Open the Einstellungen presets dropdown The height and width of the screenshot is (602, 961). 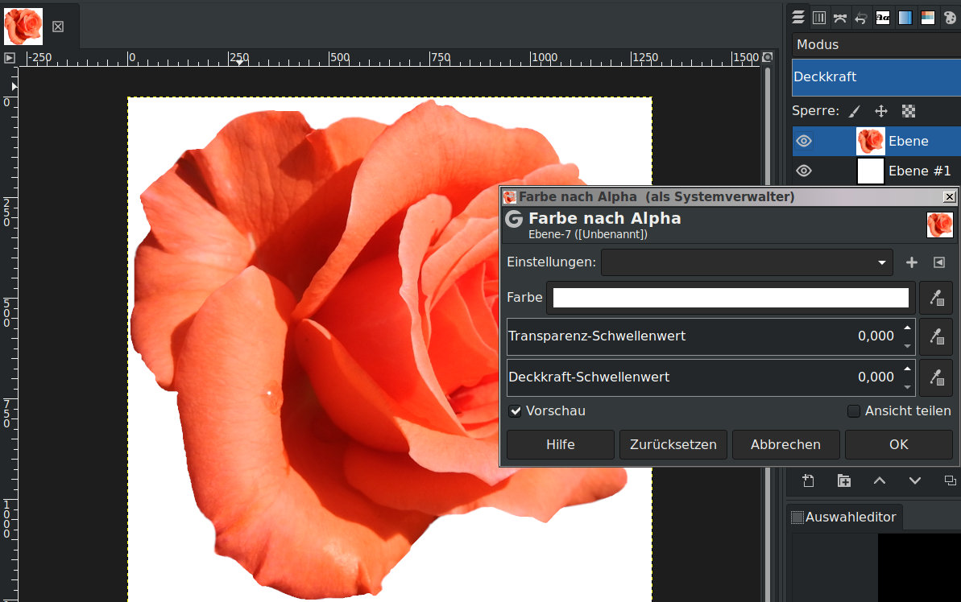click(x=747, y=262)
